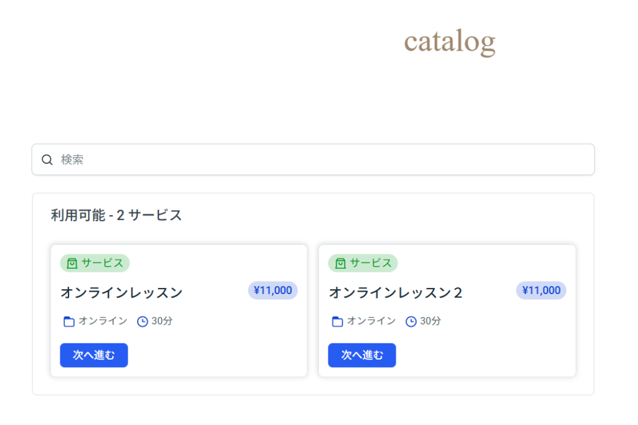
Task: Click the オンライン category text on first card
Action: (103, 321)
